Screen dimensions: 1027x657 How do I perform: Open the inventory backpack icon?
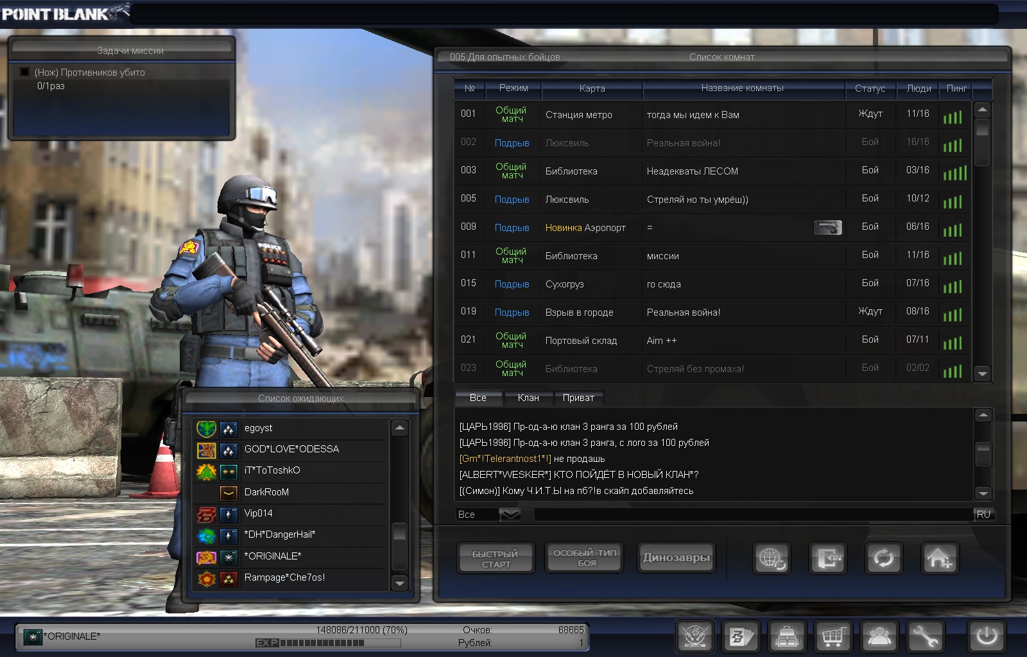click(x=787, y=636)
